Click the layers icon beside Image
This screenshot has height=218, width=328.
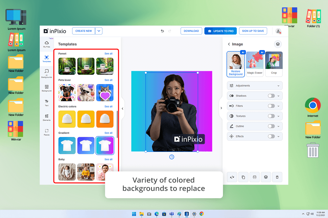278,44
